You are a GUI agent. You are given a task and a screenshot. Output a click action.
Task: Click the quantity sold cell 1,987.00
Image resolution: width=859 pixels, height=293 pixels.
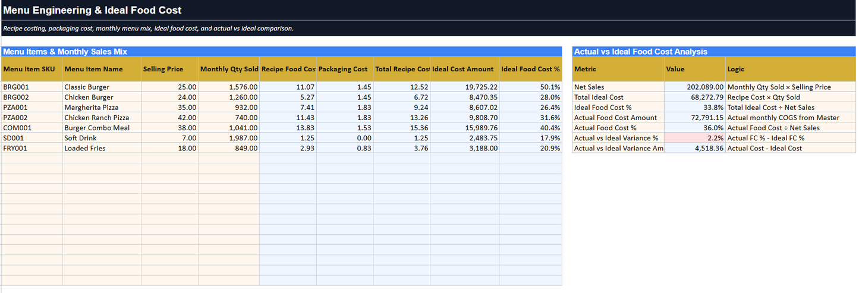click(x=229, y=137)
